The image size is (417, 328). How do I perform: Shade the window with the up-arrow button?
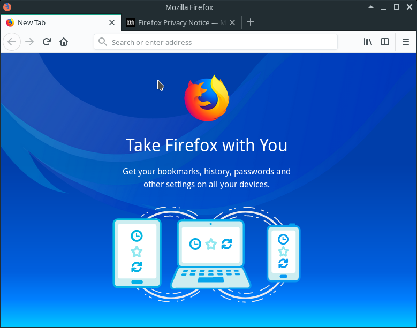click(x=371, y=7)
